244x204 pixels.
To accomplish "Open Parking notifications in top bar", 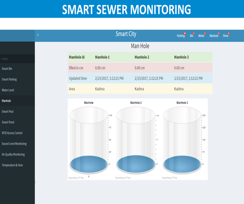I will tap(181, 36).
